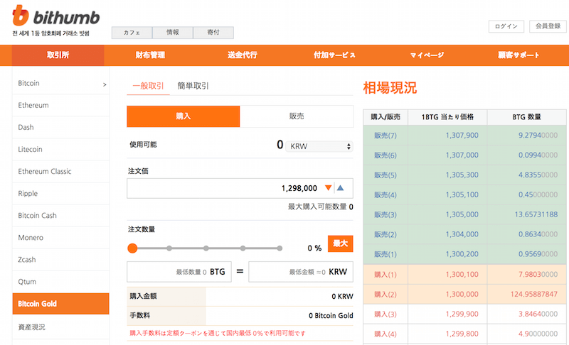Open 資産現況 in the sidebar
Viewport: 569px width, 345px height.
(60, 327)
